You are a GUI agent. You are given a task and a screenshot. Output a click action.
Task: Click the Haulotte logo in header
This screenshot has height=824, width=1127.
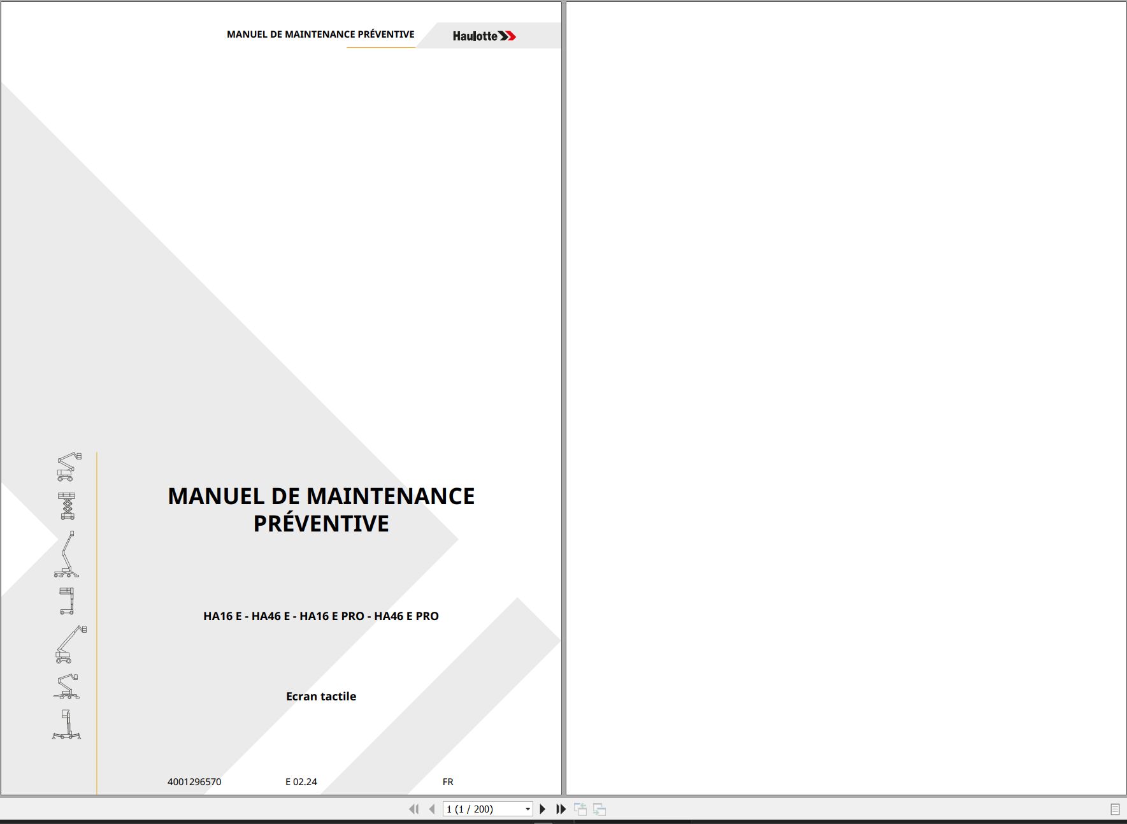[x=484, y=36]
